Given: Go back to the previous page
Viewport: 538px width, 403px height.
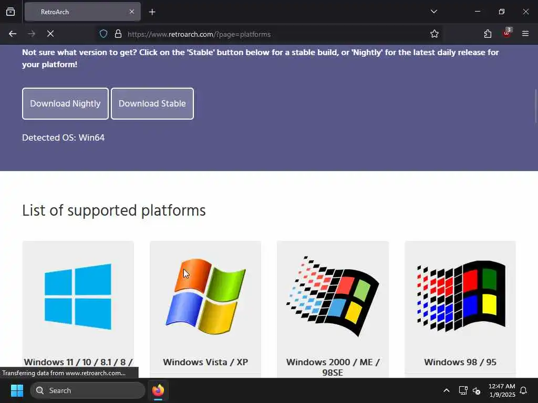Looking at the screenshot, I should point(13,34).
